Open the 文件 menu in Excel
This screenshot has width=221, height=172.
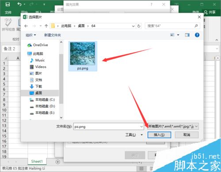tap(8, 12)
